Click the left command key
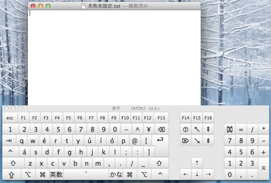This screenshot has width=271, height=183. [x=42, y=174]
